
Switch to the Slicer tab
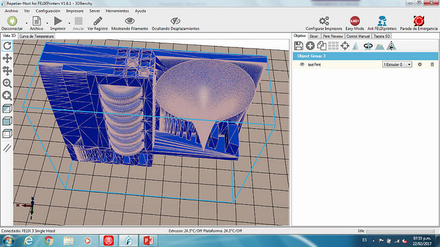pos(313,36)
